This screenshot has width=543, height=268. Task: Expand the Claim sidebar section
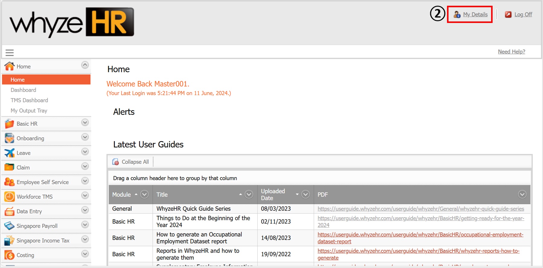point(85,166)
